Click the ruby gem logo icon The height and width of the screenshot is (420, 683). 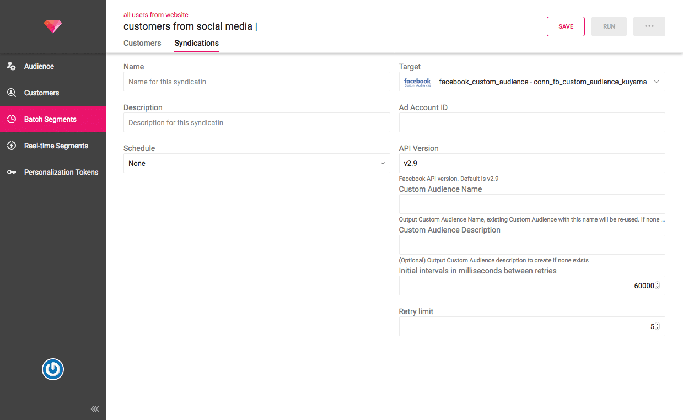pos(53,26)
